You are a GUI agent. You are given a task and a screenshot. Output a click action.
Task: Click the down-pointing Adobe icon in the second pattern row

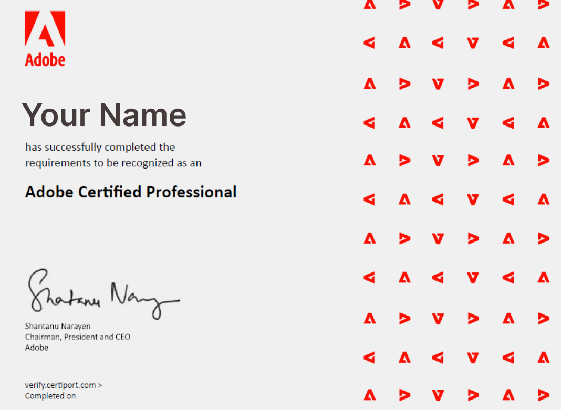click(473, 44)
